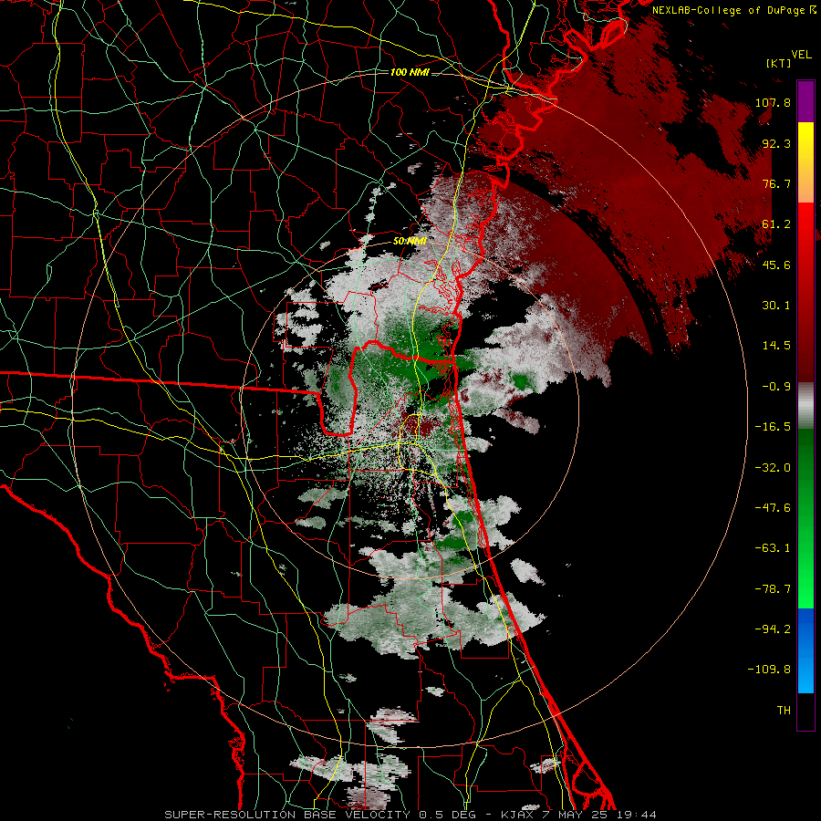
Task: Click the bright green segment of color bar
Action: (805, 518)
